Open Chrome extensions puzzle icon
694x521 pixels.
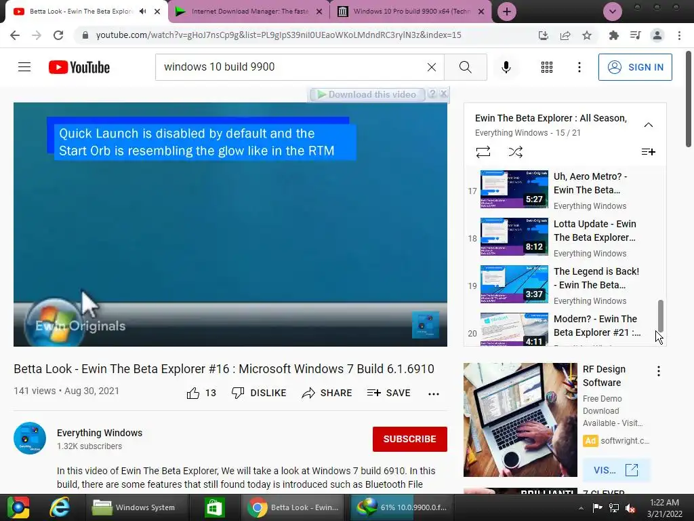[x=613, y=35]
